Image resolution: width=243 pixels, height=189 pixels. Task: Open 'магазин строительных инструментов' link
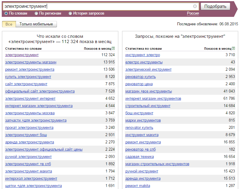[x=157, y=164]
